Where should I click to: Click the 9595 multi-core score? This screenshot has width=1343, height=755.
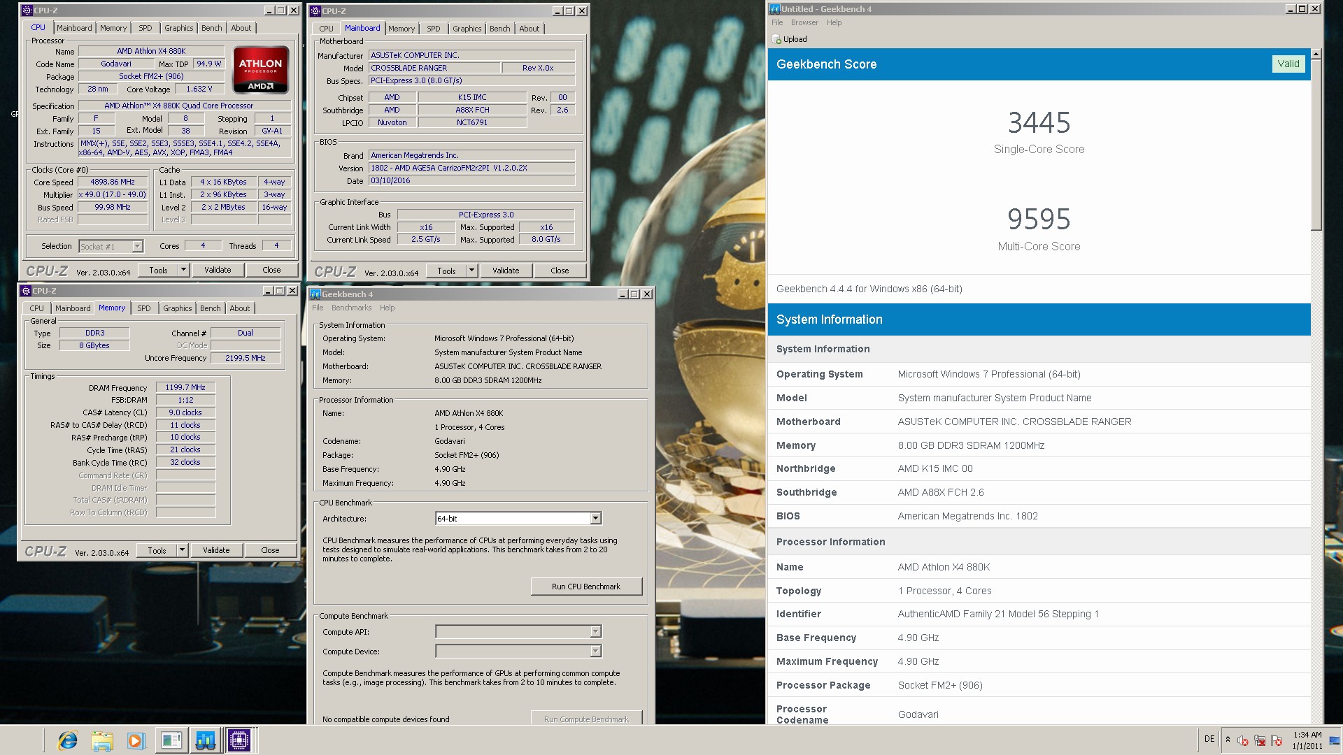(x=1039, y=220)
